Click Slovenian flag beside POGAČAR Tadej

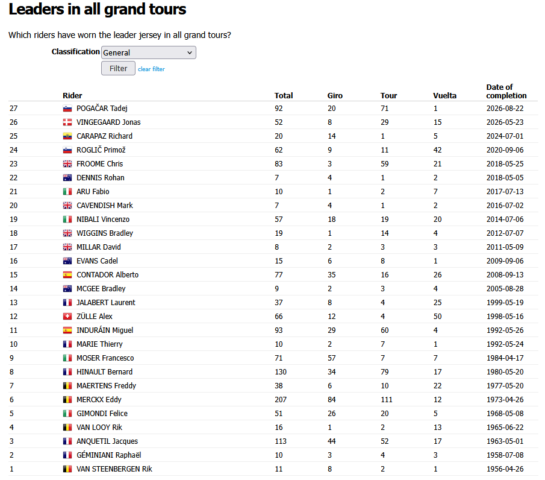pos(67,109)
